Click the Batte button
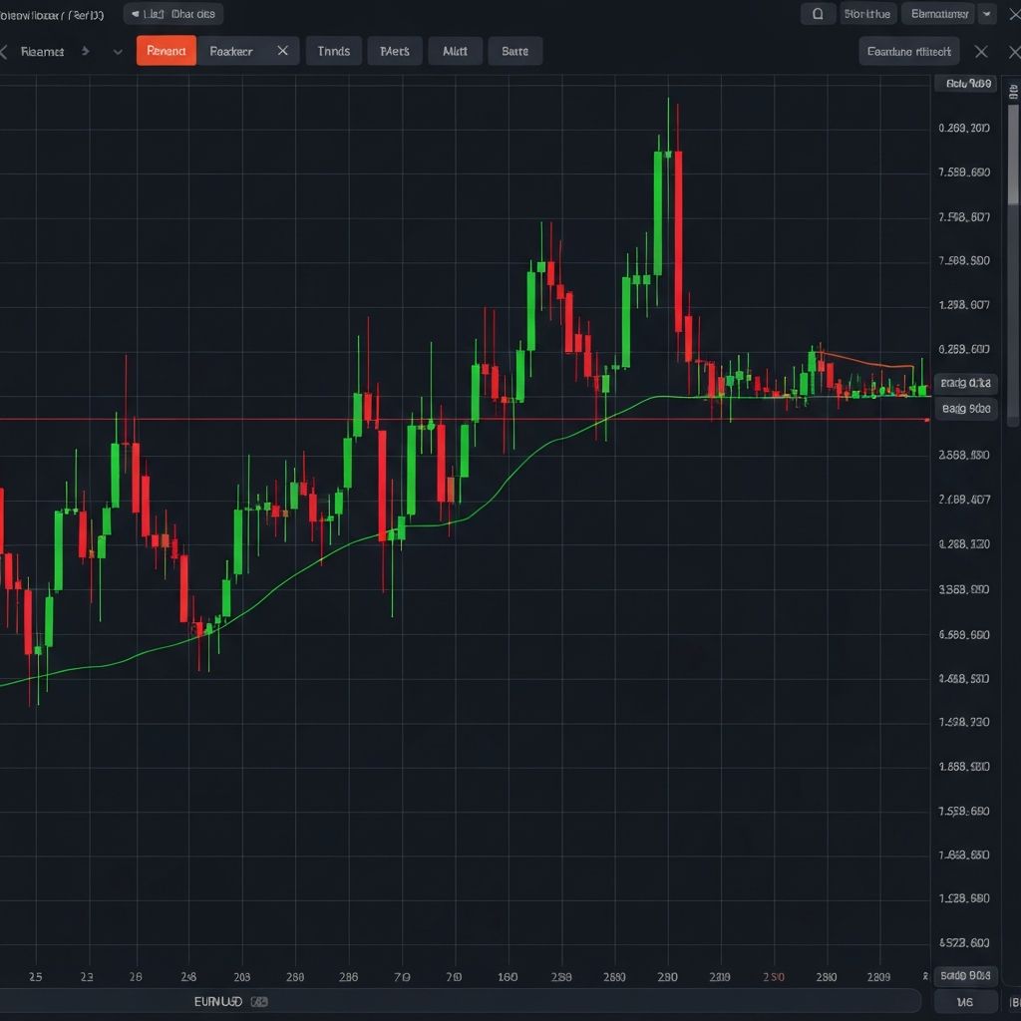The height and width of the screenshot is (1021, 1021). click(515, 50)
